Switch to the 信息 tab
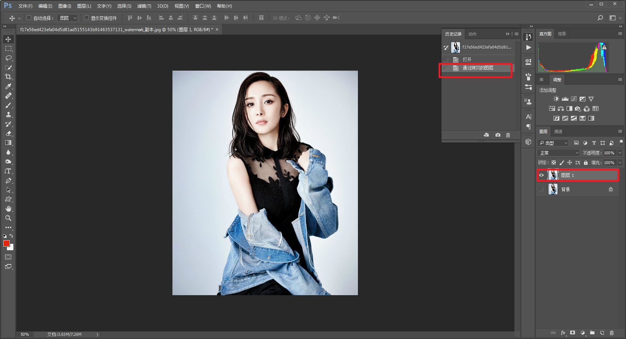 (x=562, y=34)
